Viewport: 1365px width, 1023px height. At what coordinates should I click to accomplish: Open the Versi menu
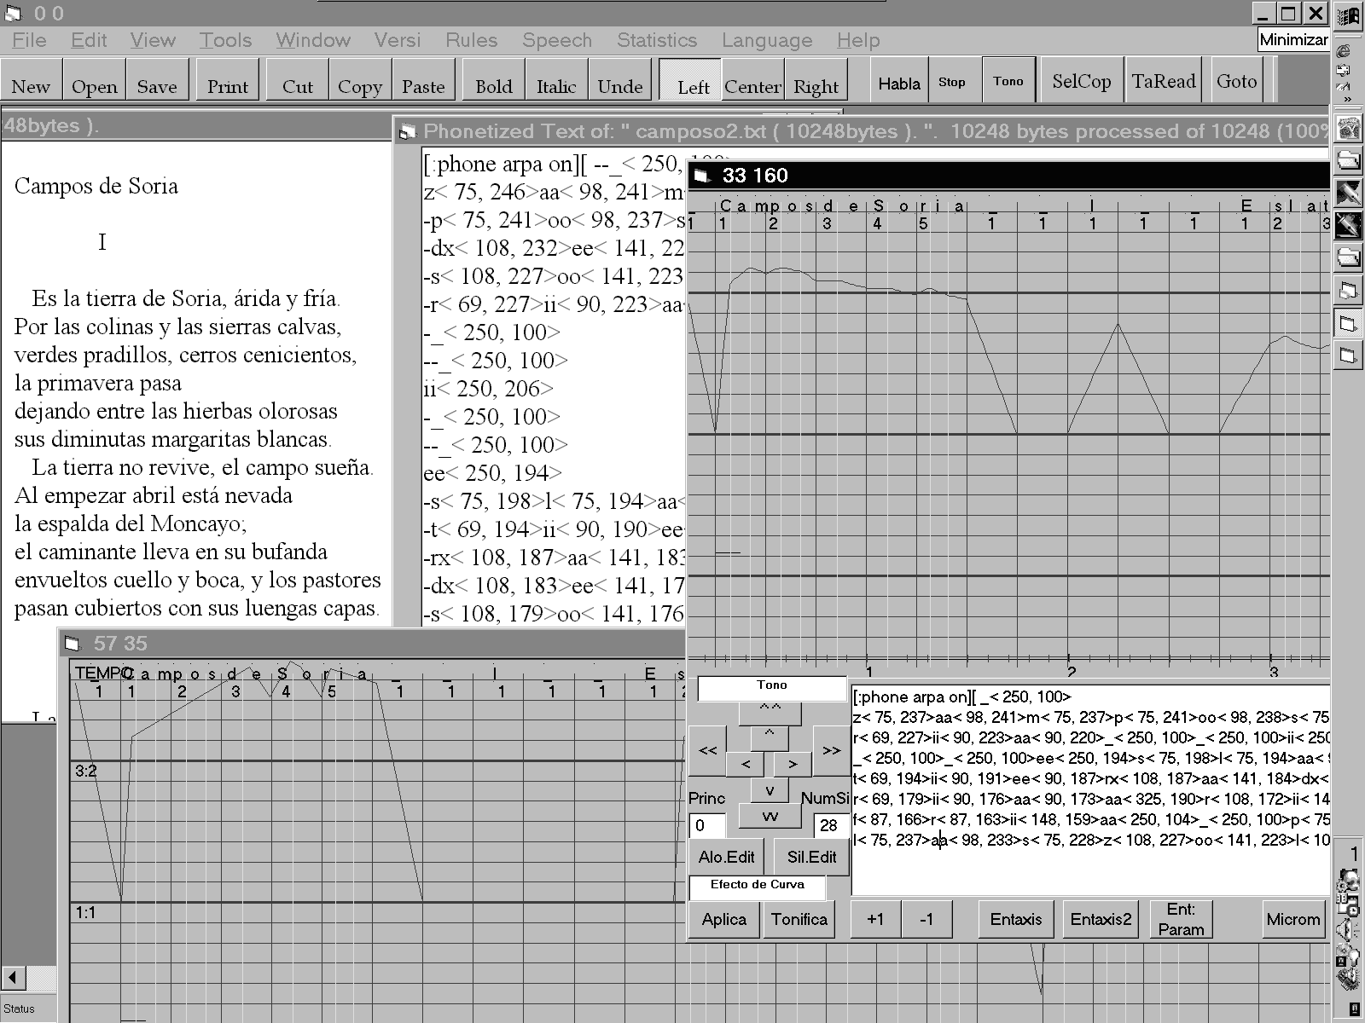[x=398, y=40]
